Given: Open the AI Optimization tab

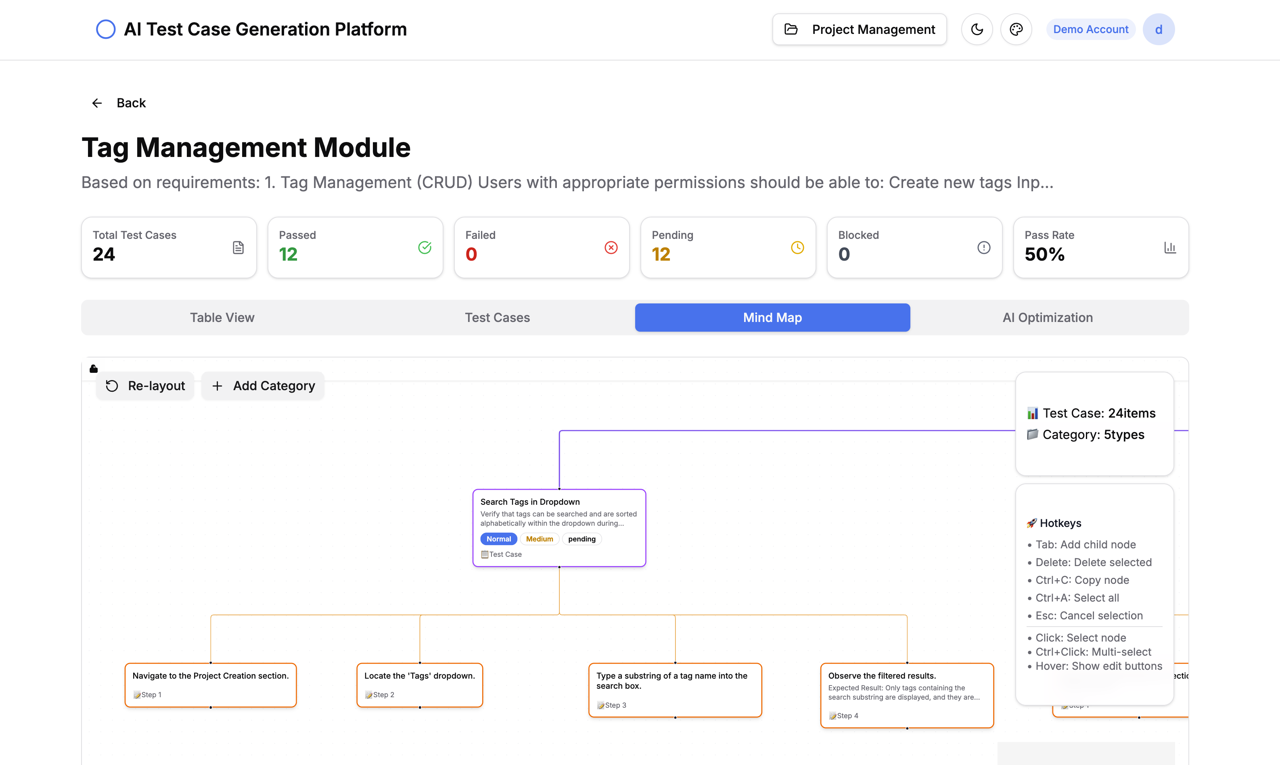Looking at the screenshot, I should [x=1048, y=317].
